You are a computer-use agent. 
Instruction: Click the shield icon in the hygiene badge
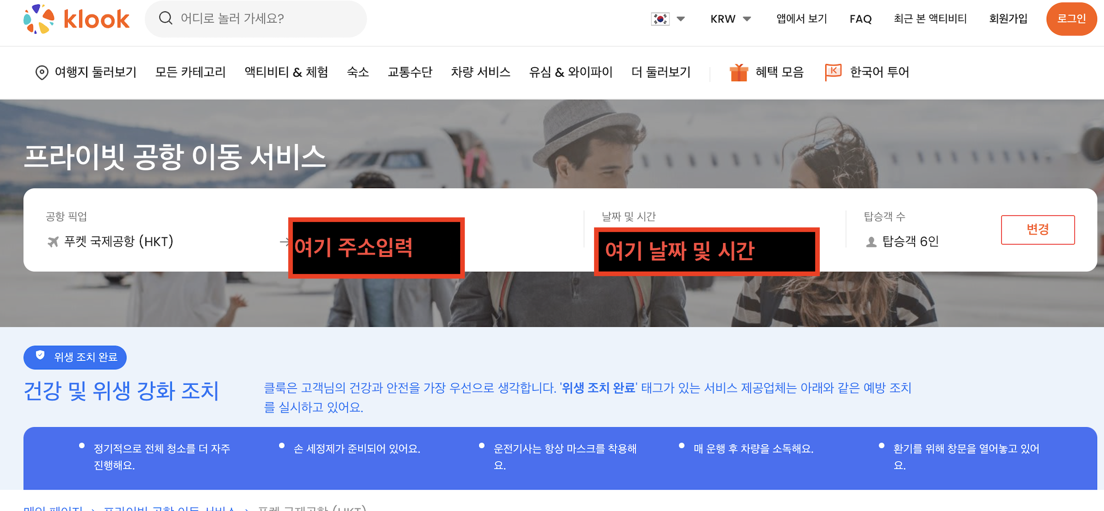pos(41,355)
